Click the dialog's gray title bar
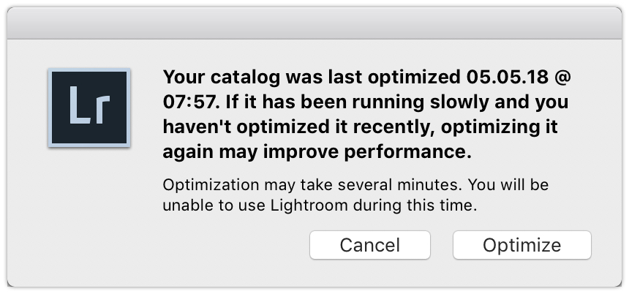This screenshot has width=629, height=294. [314, 23]
